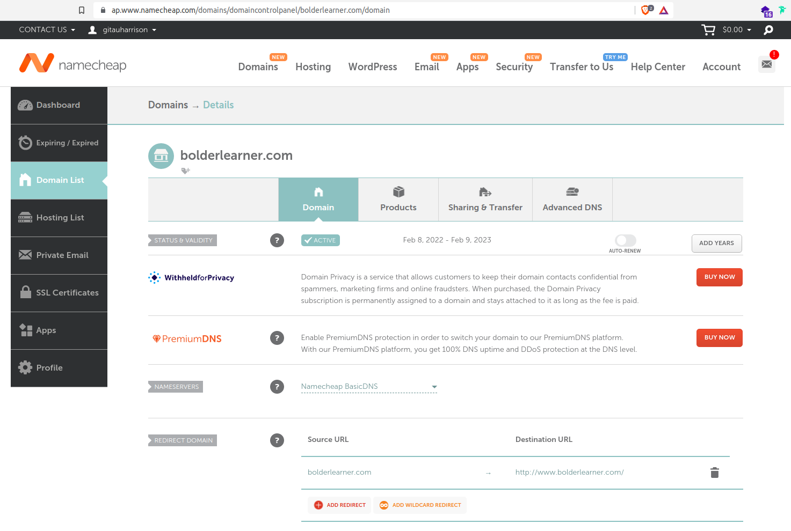Open the Email menu
Screen dimensions: 791x531
tap(427, 67)
